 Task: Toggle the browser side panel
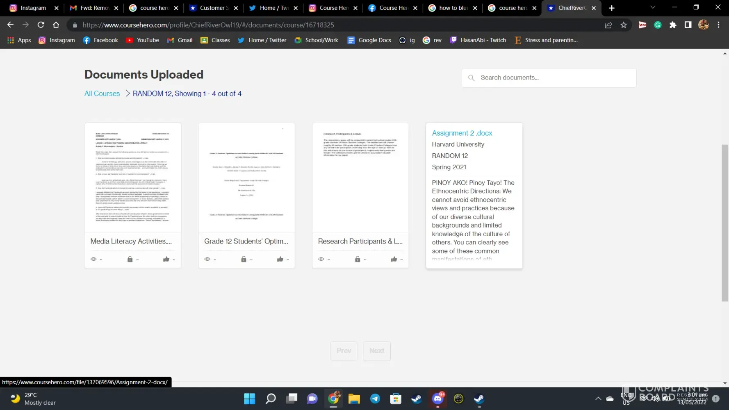click(688, 25)
